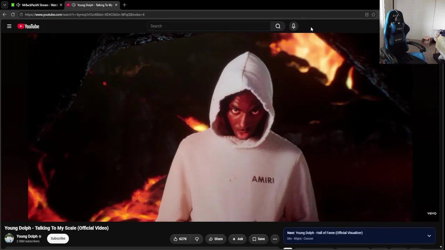The height and width of the screenshot is (250, 445).
Task: Open the address bar app/extension icon
Action: [x=367, y=15]
